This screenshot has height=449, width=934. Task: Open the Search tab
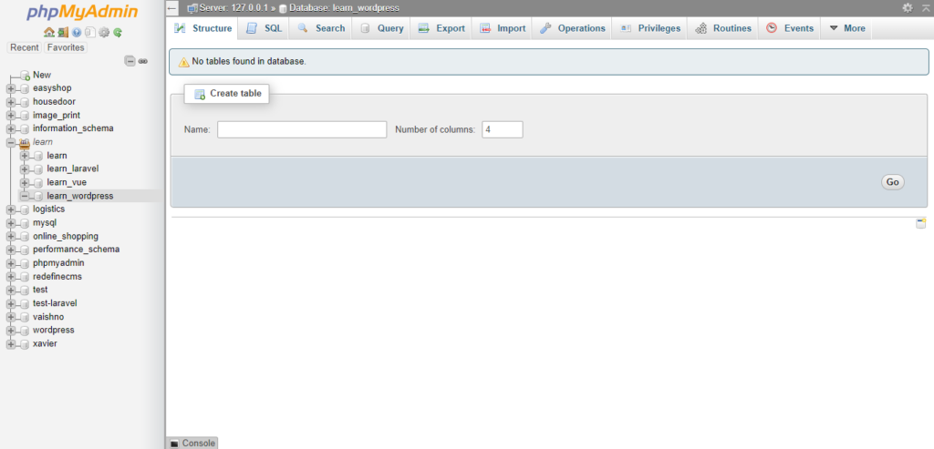tap(321, 28)
